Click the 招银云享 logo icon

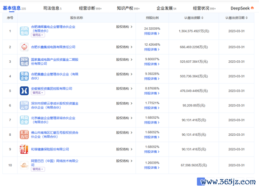(24, 105)
